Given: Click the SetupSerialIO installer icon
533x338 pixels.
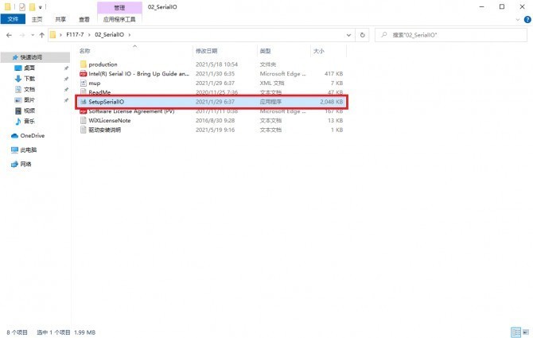Looking at the screenshot, I should coord(84,102).
